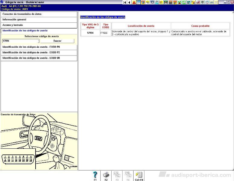
Task: Select the Tipo VAG de 5 dígitos header
Action: coord(90,26)
